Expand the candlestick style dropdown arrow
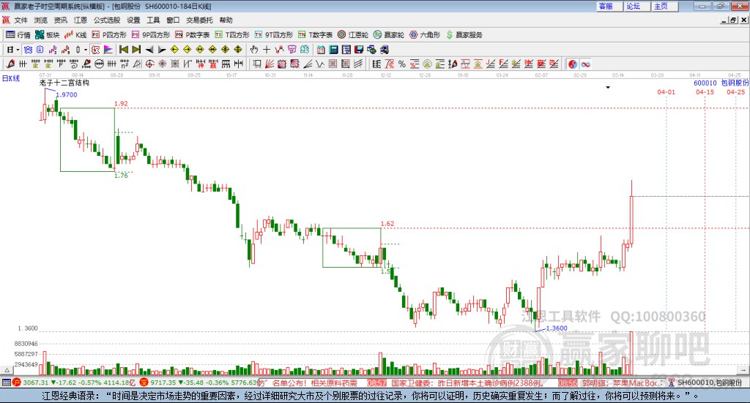The image size is (750, 403). coord(85,50)
